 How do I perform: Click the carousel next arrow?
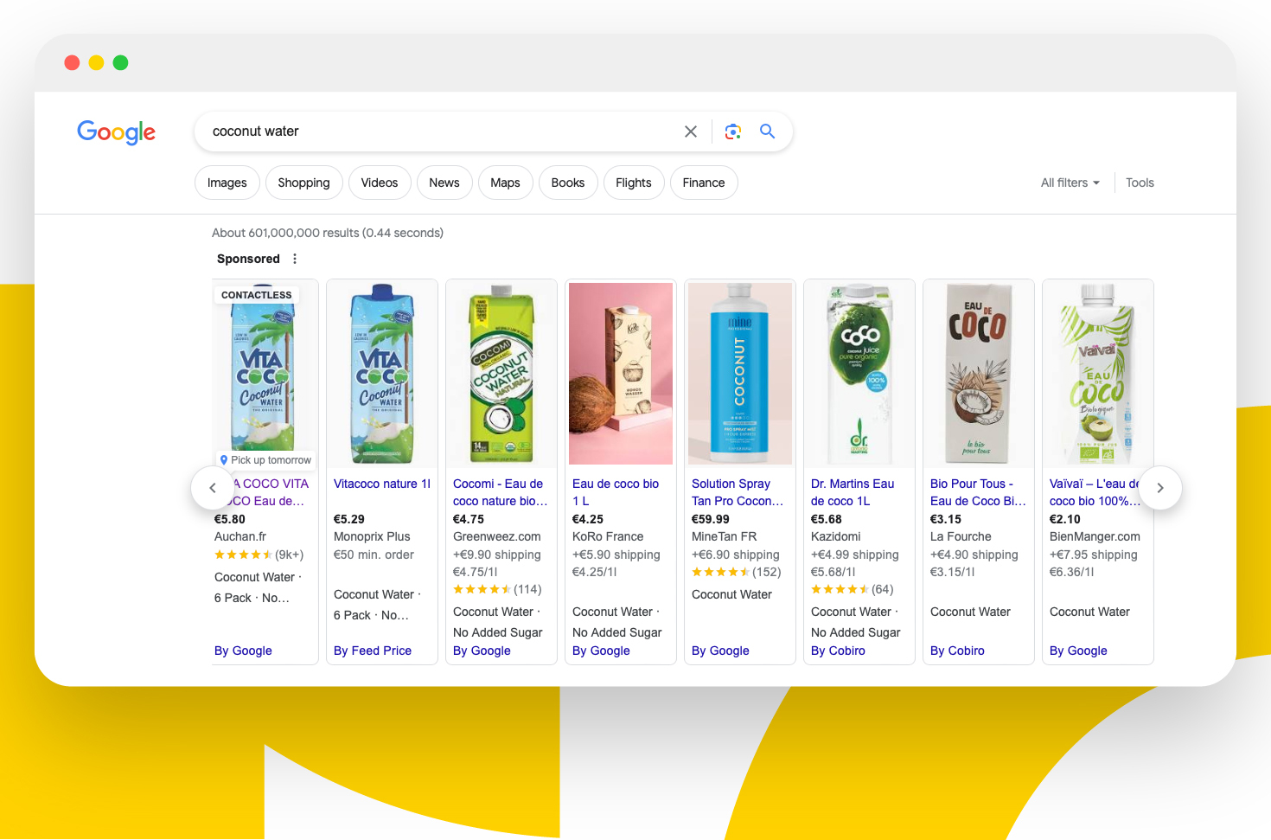[x=1160, y=488]
